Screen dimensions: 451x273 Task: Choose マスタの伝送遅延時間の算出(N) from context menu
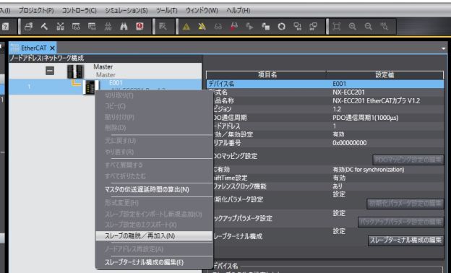point(147,190)
